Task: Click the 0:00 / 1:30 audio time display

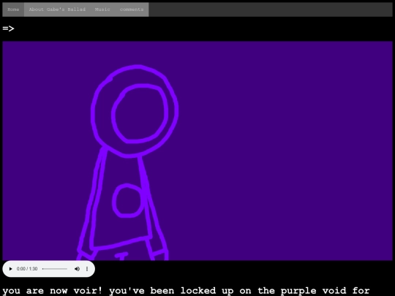Action: point(27,269)
